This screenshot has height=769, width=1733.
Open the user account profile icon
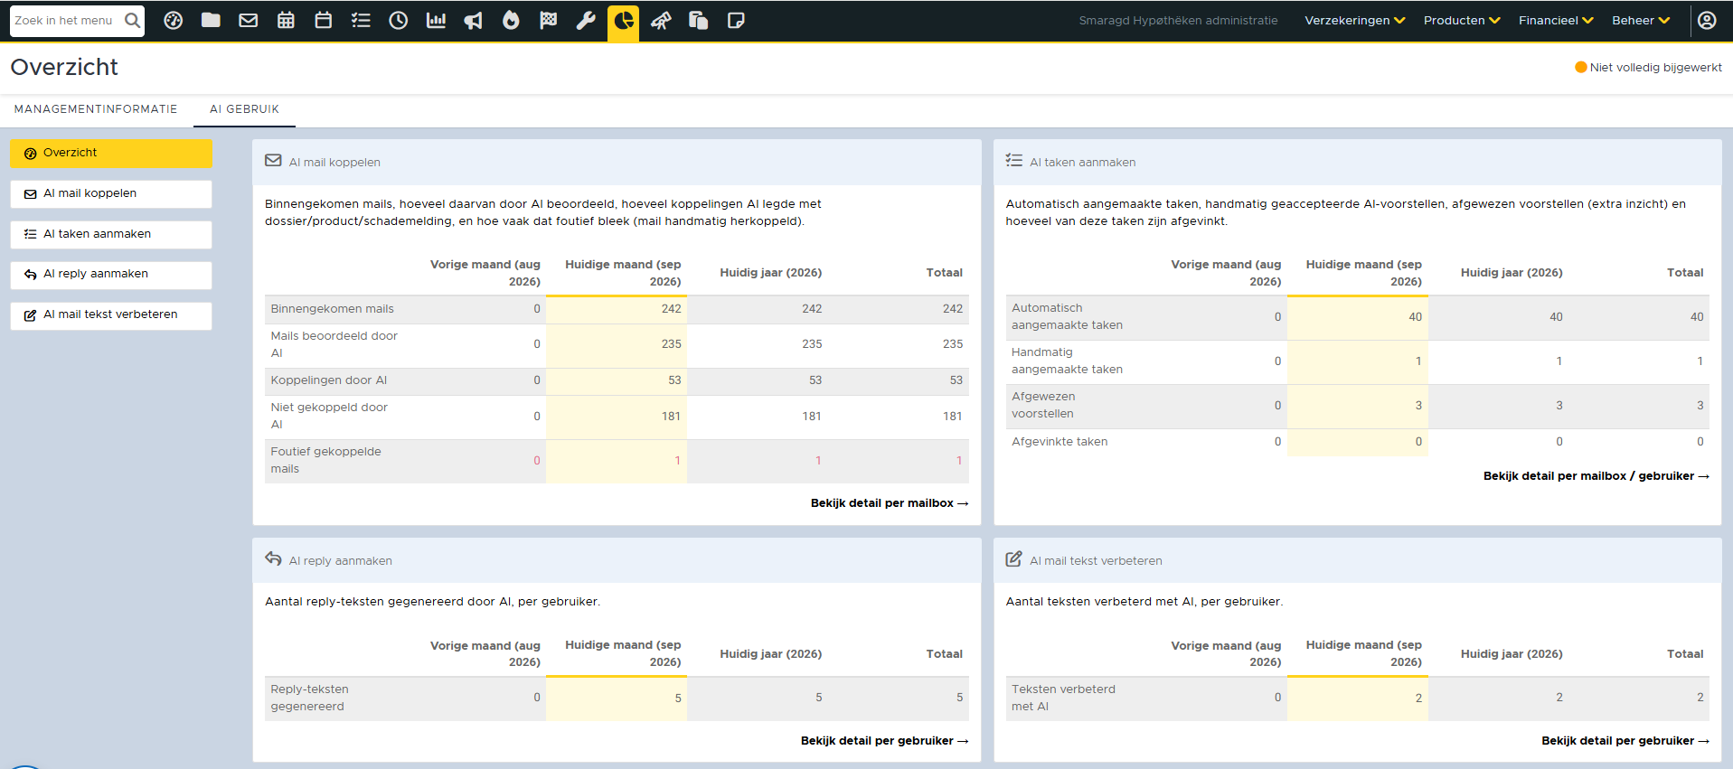click(x=1707, y=21)
